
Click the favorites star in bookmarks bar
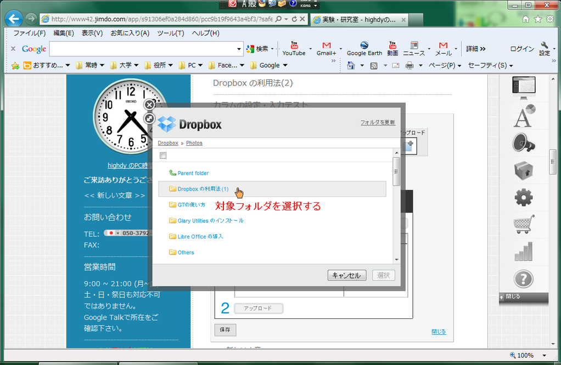[x=15, y=66]
